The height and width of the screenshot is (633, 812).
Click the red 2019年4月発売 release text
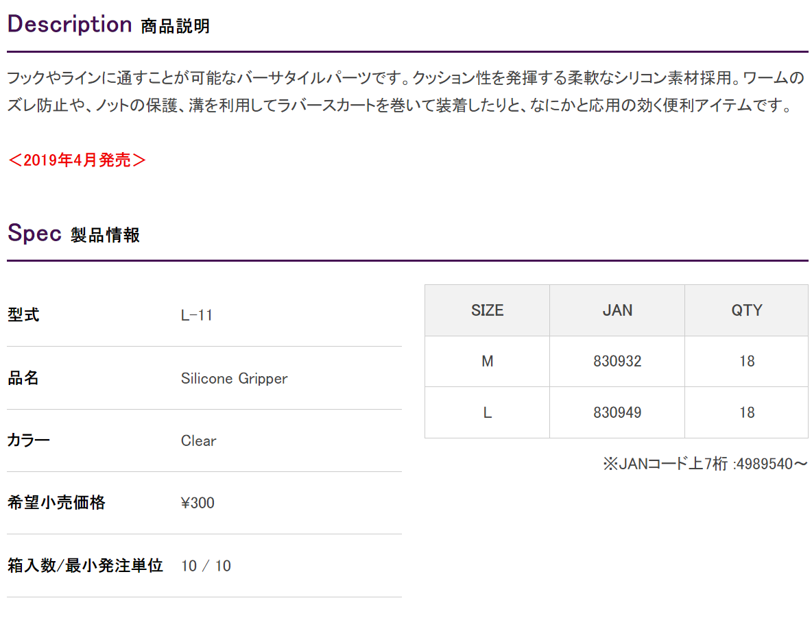(x=77, y=160)
